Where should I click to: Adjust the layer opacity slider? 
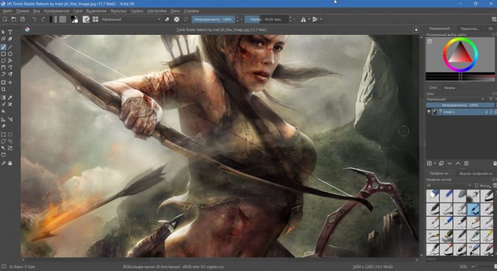(x=460, y=105)
